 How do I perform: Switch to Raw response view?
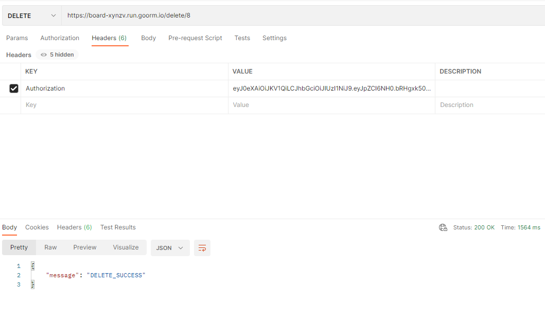(50, 247)
